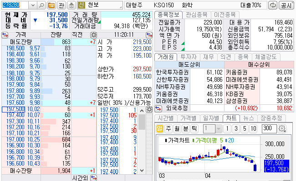Select the 종목 tab
This screenshot has height=181, width=296.
pos(243,57)
